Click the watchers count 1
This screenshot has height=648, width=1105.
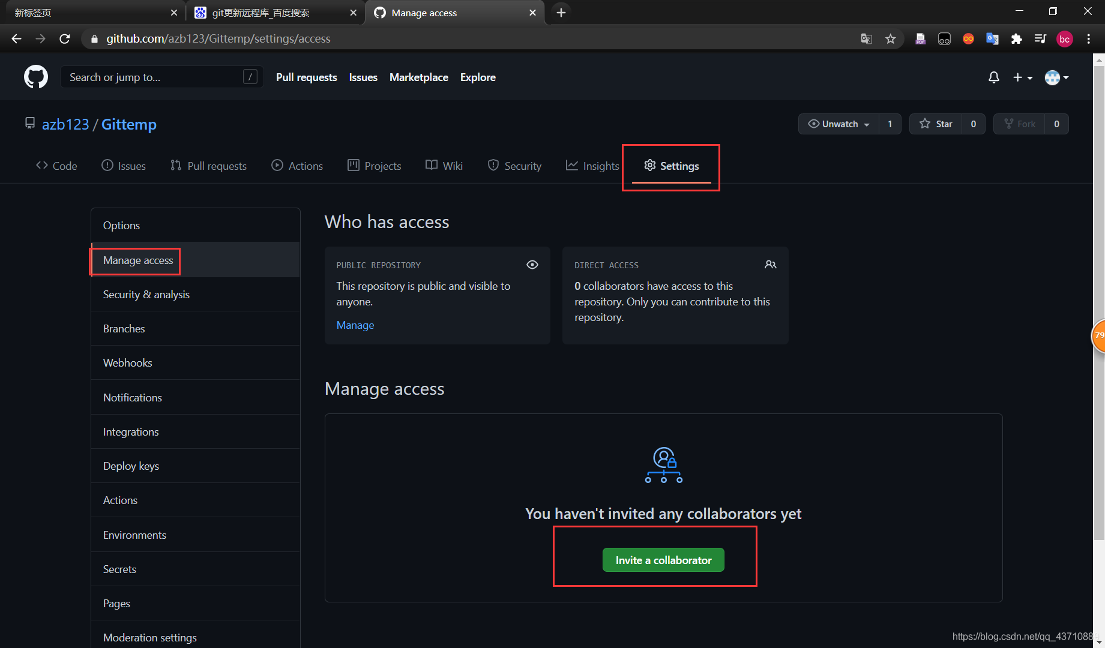tap(890, 124)
